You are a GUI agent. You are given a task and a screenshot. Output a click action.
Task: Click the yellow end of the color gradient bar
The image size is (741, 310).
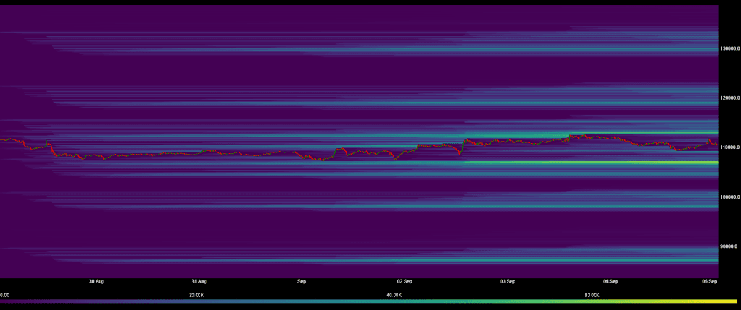click(x=732, y=302)
